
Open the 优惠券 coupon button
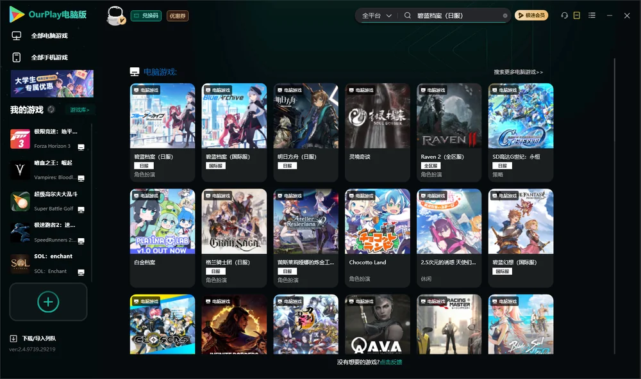178,16
